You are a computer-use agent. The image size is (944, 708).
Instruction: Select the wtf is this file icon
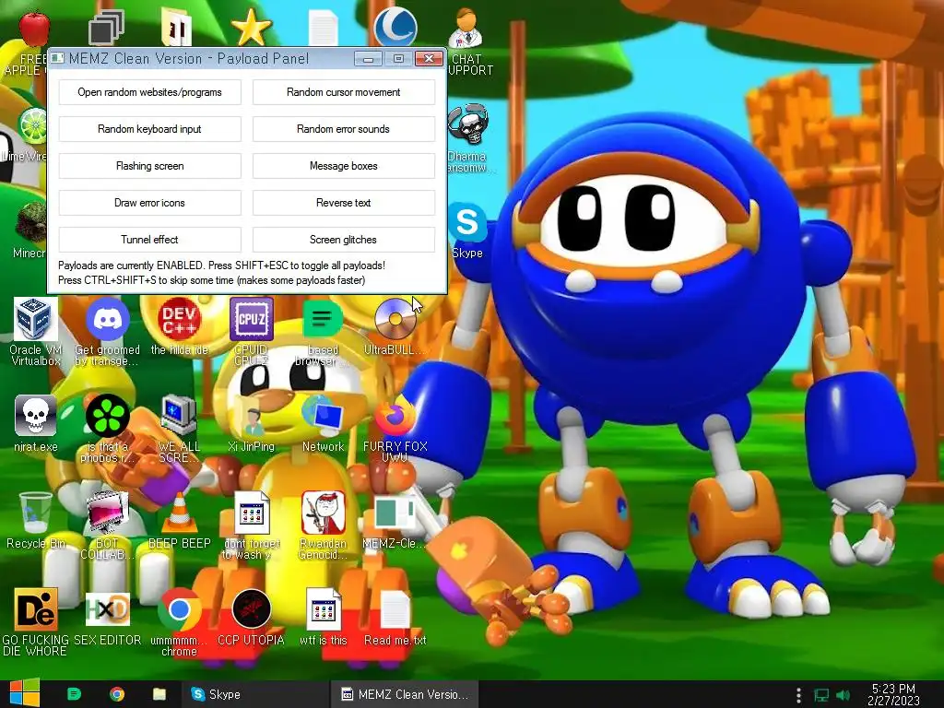point(324,609)
